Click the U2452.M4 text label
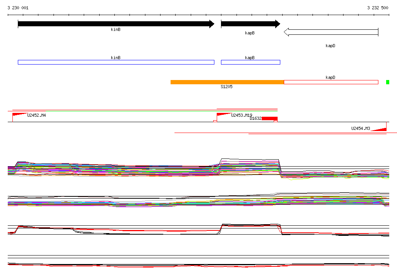This screenshot has height=276, width=397. tap(36, 115)
